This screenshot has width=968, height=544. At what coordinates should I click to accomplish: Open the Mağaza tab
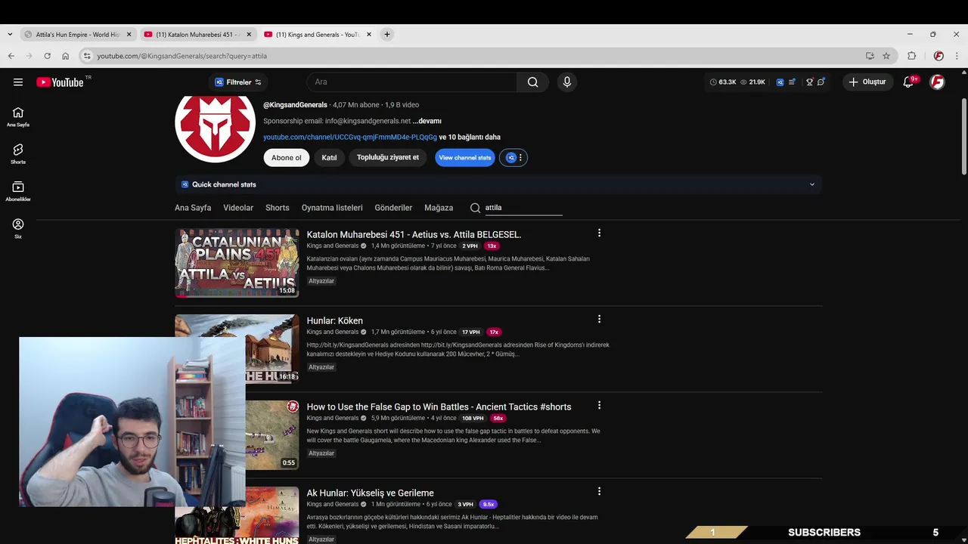pos(439,208)
